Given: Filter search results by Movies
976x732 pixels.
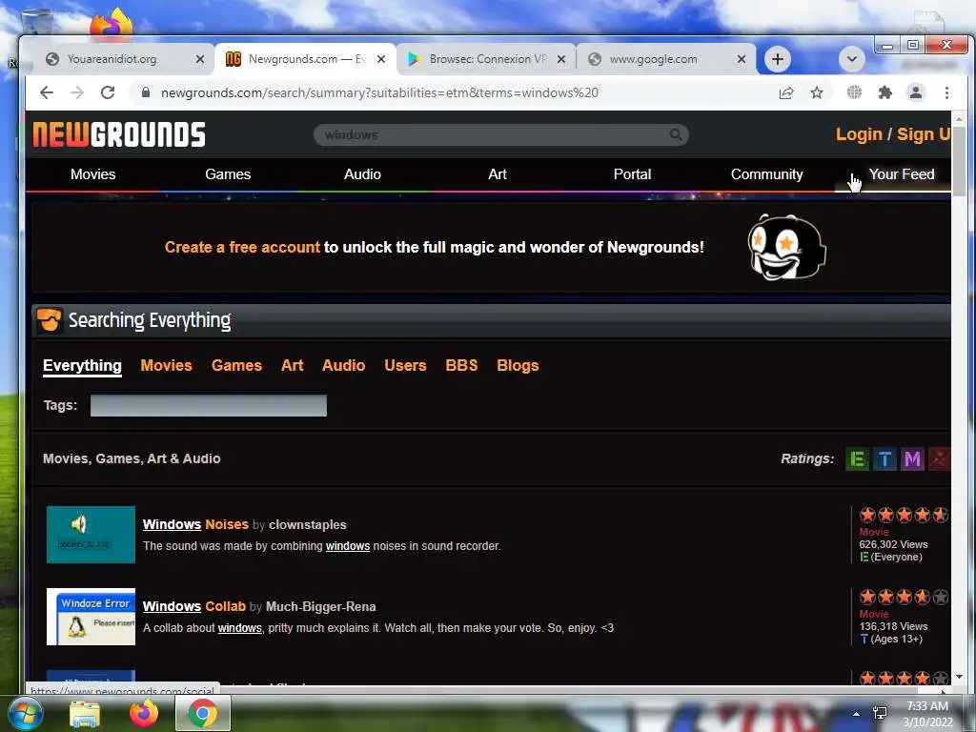Looking at the screenshot, I should click(x=166, y=365).
